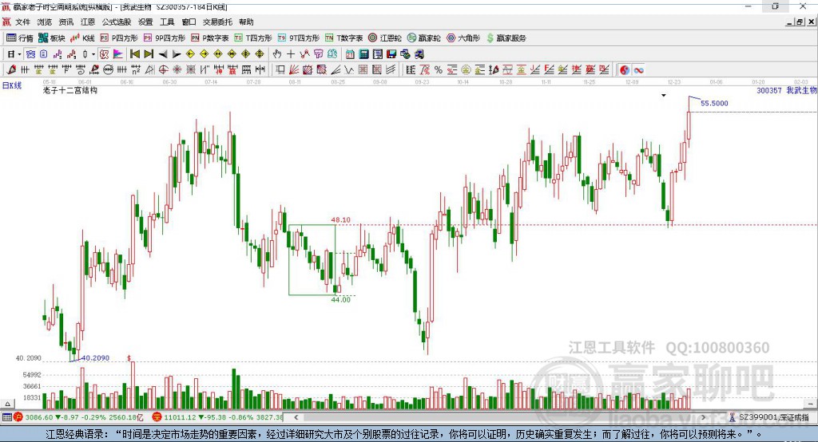Click the second yellow diamond right-arrow icon
Viewport: 818px width, 442px height.
pos(204,54)
